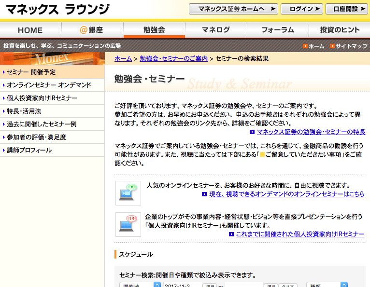Image resolution: width=370 pixels, height=287 pixels.
Task: Open the フォーラム tab
Action: click(x=278, y=30)
